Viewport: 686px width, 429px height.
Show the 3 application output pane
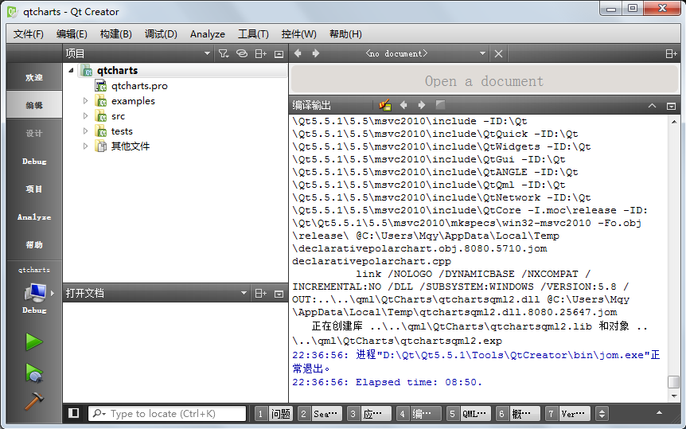pos(368,414)
